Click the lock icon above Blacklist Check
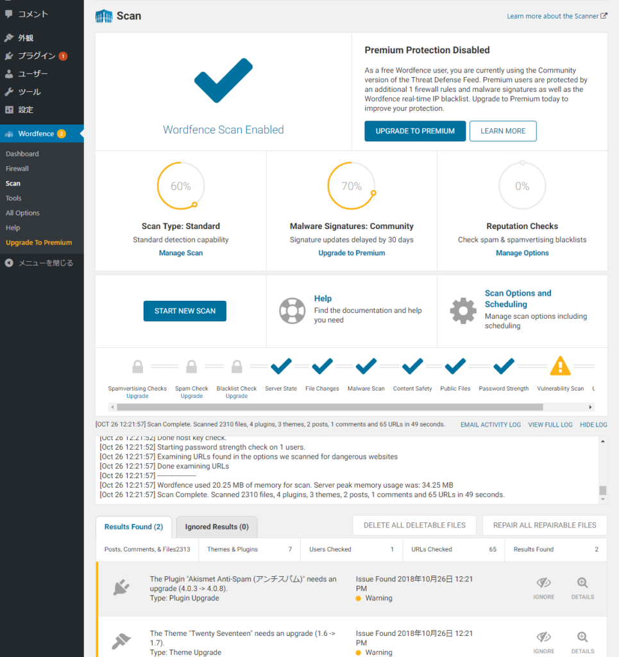Viewport: 619px width, 657px height. [237, 366]
